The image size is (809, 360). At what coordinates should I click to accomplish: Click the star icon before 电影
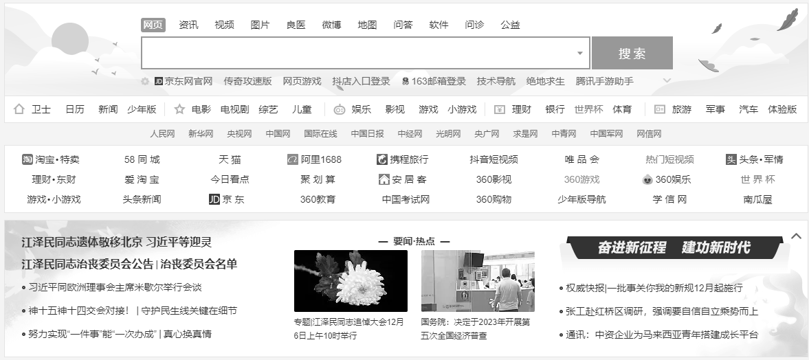click(179, 109)
